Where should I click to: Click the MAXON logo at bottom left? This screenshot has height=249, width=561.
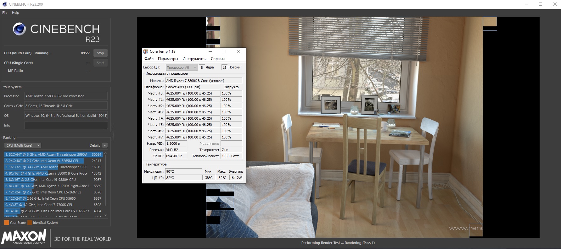click(x=24, y=237)
